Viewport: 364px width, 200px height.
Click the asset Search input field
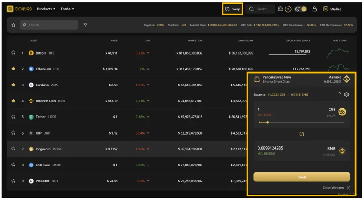click(49, 25)
